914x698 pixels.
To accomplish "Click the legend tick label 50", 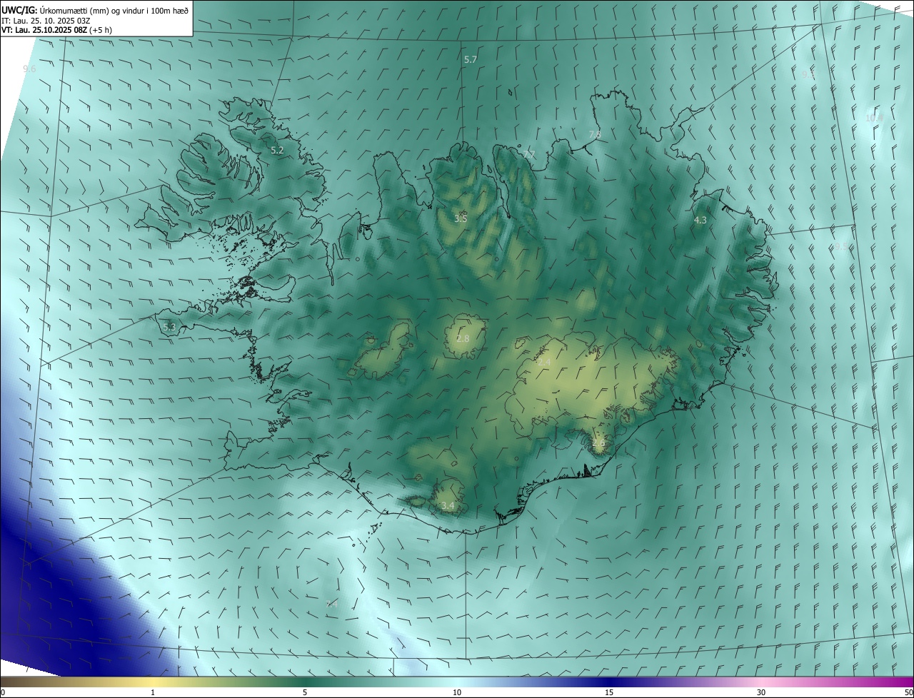I will pyautogui.click(x=908, y=693).
